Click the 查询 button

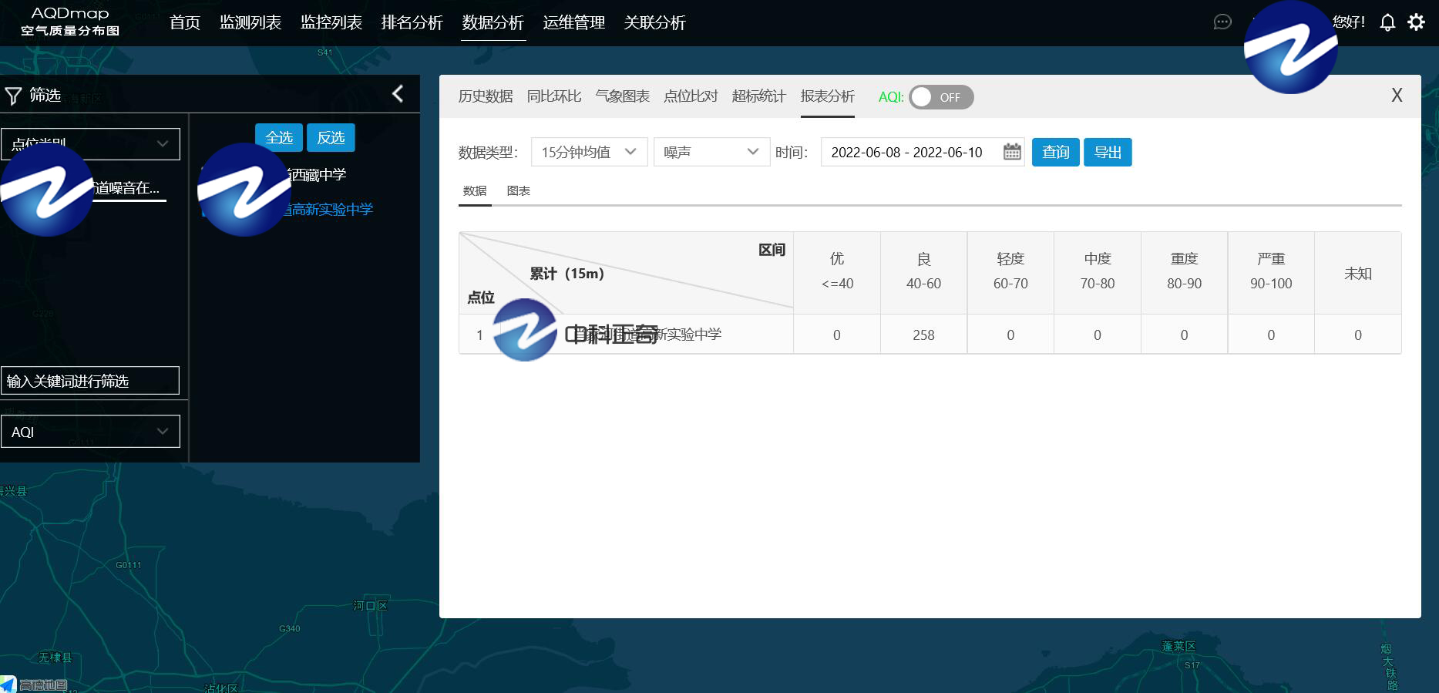tap(1055, 152)
